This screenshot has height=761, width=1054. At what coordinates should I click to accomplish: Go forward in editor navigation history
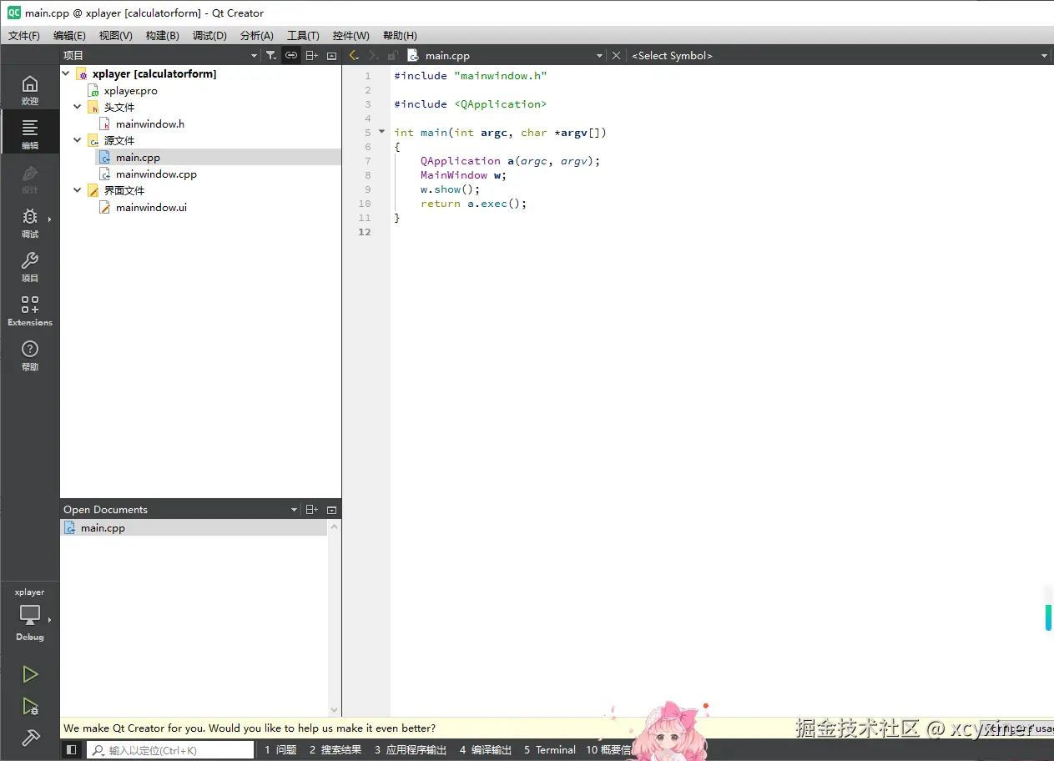pos(374,55)
